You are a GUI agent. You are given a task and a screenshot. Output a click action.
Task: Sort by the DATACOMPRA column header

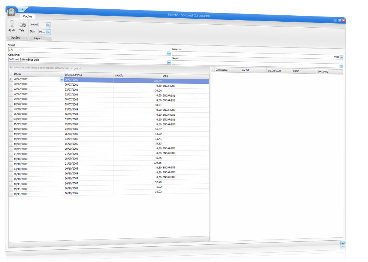88,75
